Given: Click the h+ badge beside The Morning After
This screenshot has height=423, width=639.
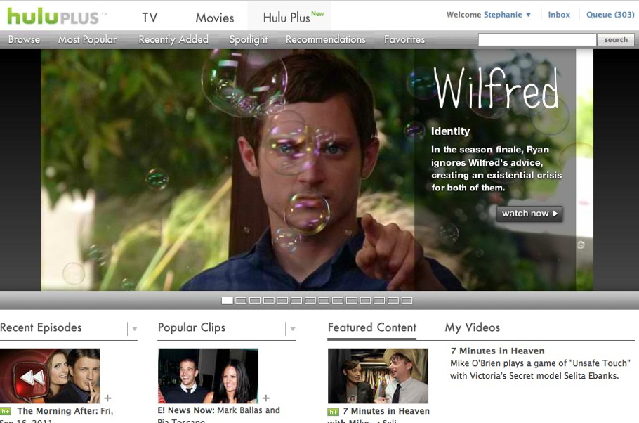Looking at the screenshot, I should pyautogui.click(x=6, y=411).
